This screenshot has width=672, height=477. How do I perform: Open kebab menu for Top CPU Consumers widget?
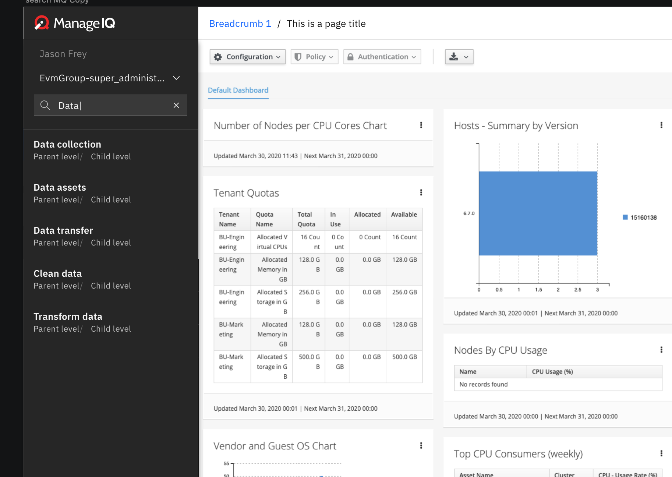pyautogui.click(x=661, y=453)
